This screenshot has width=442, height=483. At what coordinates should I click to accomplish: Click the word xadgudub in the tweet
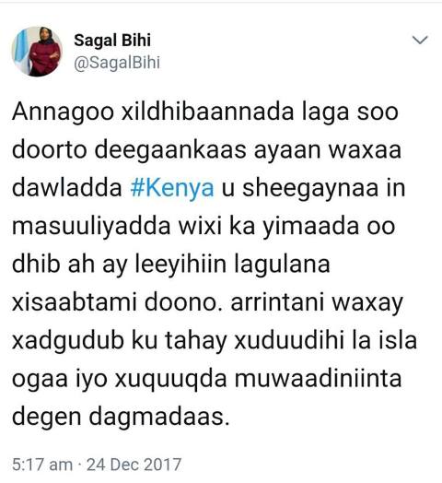[68, 341]
